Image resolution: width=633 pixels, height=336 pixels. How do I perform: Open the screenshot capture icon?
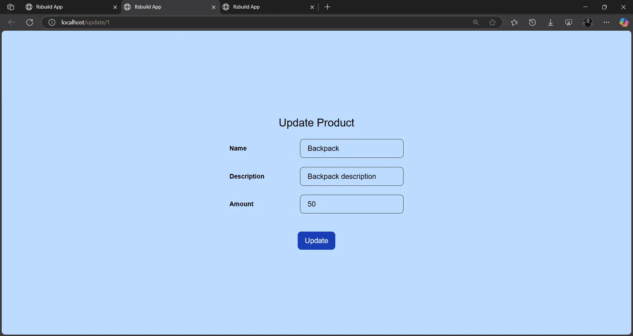(x=569, y=22)
